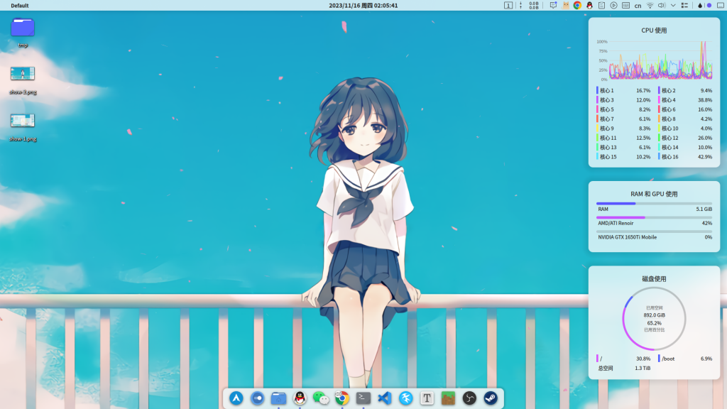
Task: Open the notifications tray icon
Action: [x=553, y=6]
